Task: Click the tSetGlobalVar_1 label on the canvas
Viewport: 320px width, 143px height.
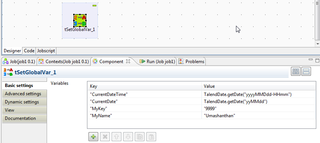Action: pos(80,29)
